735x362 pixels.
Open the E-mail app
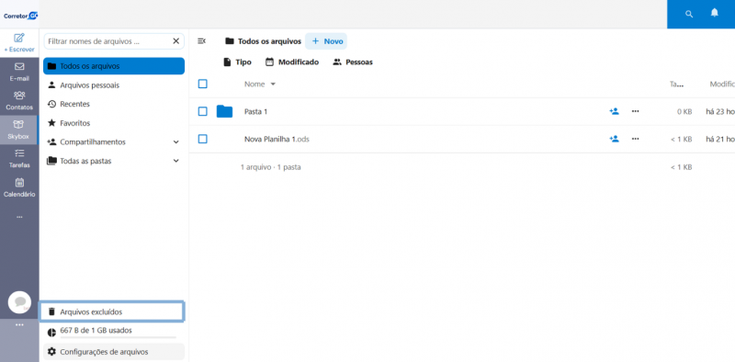pyautogui.click(x=19, y=72)
